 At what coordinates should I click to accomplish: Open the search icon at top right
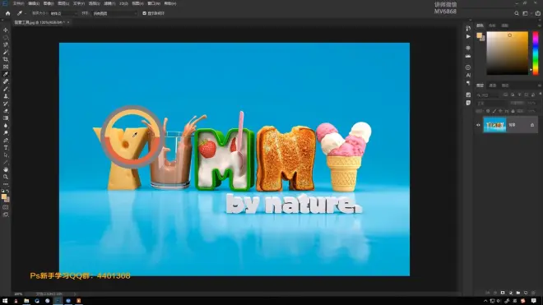pos(517,13)
